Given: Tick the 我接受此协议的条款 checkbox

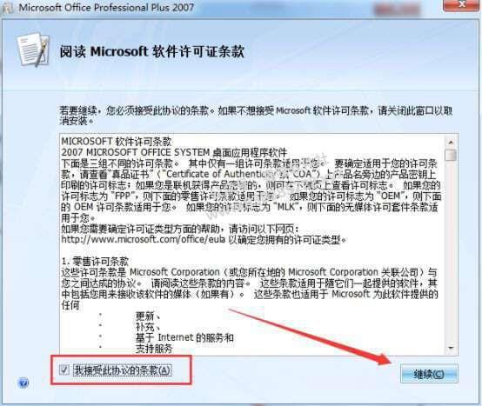Looking at the screenshot, I should click(x=64, y=369).
